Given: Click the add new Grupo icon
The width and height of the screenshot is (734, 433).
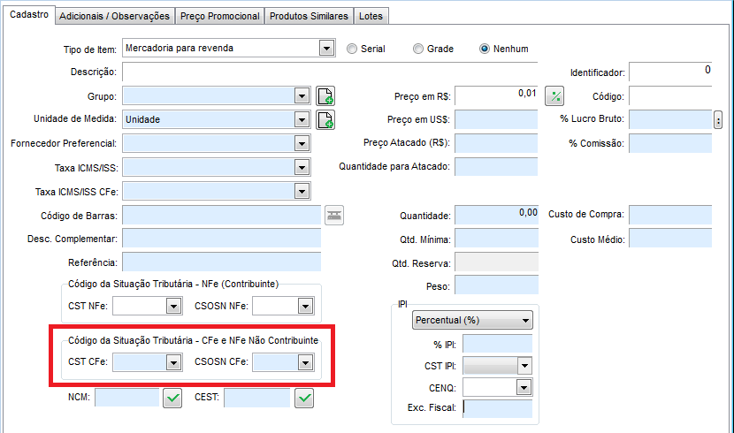Looking at the screenshot, I should tap(325, 96).
